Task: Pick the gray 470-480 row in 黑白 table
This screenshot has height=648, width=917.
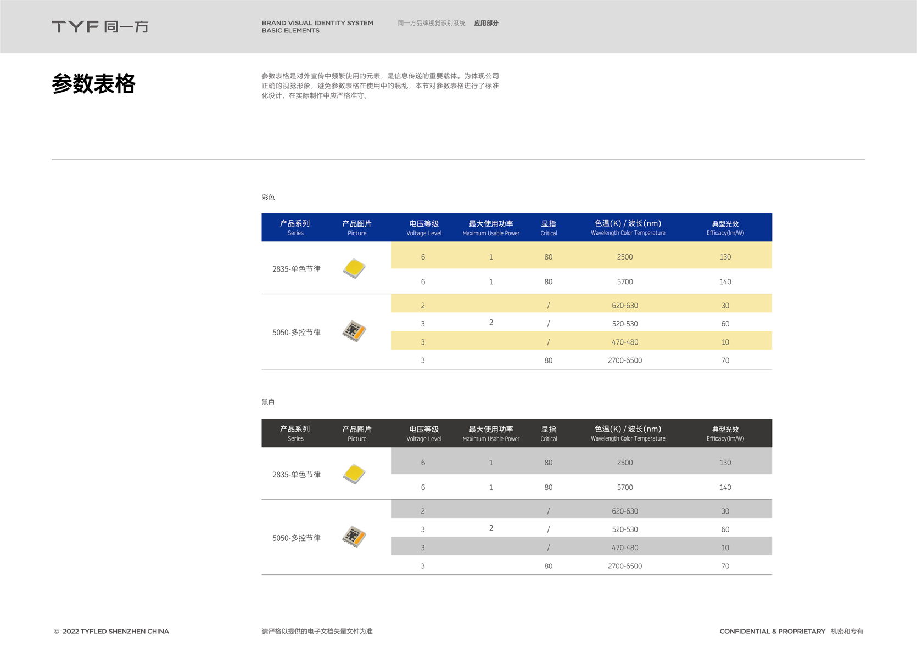Action: [x=624, y=548]
